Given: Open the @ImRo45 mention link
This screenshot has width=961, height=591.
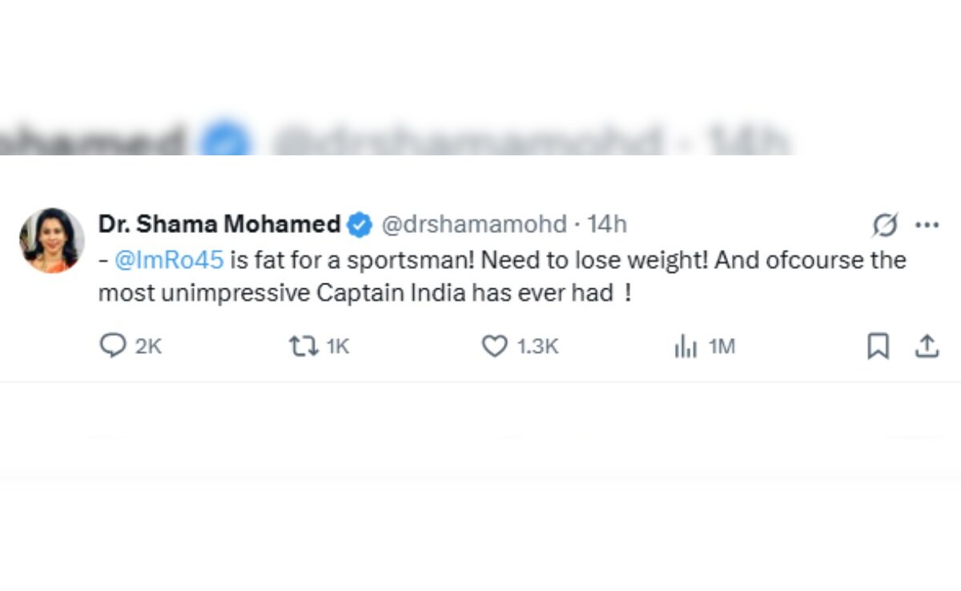Looking at the screenshot, I should point(169,260).
